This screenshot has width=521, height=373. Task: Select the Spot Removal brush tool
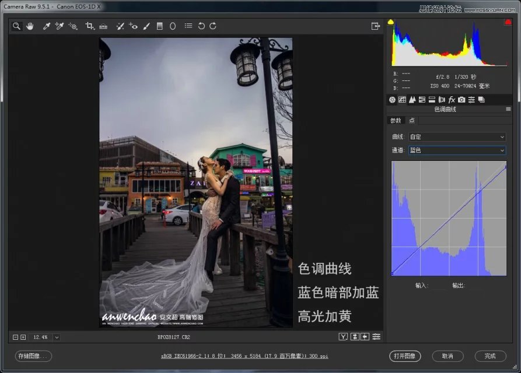(x=120, y=26)
